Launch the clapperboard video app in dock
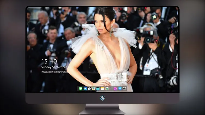 tap(98, 89)
